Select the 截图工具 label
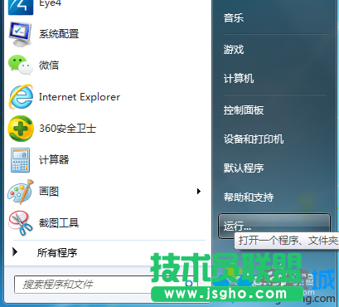The image size is (339, 307). coord(59,223)
